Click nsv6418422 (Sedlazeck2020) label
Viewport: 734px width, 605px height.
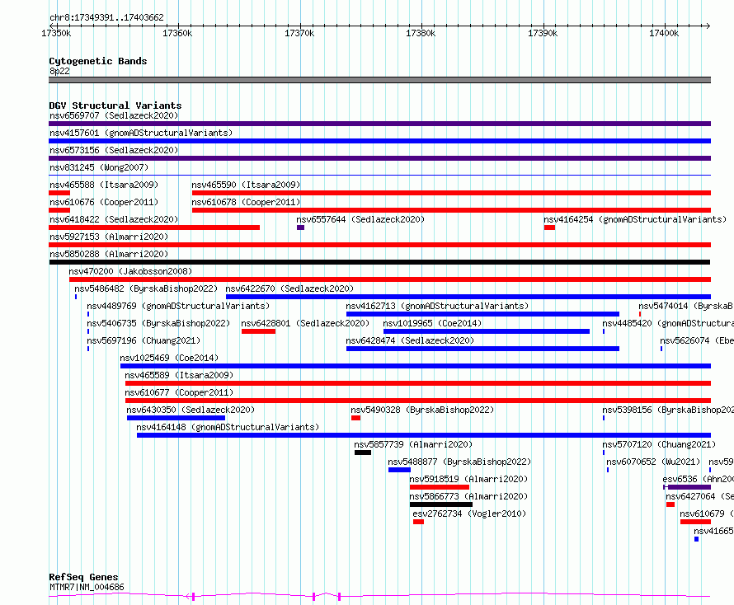tap(114, 219)
